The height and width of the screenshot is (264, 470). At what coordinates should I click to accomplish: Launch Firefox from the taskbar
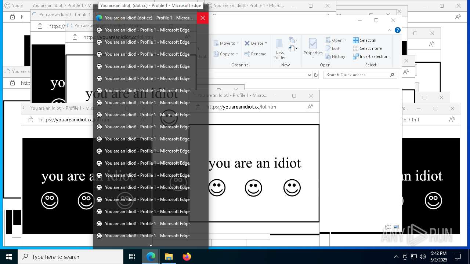pyautogui.click(x=187, y=257)
